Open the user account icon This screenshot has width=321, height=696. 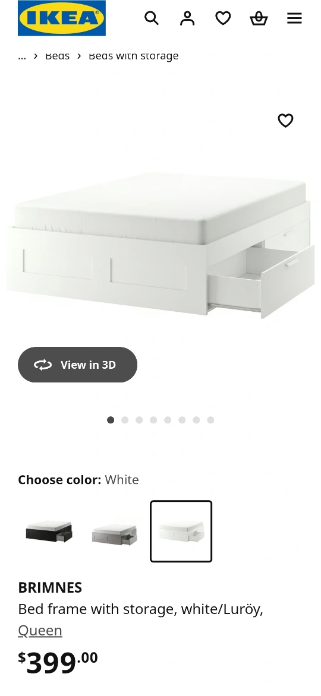click(x=187, y=18)
